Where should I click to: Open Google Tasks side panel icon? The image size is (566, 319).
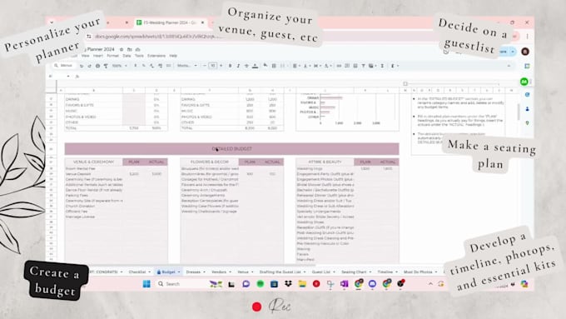(528, 94)
